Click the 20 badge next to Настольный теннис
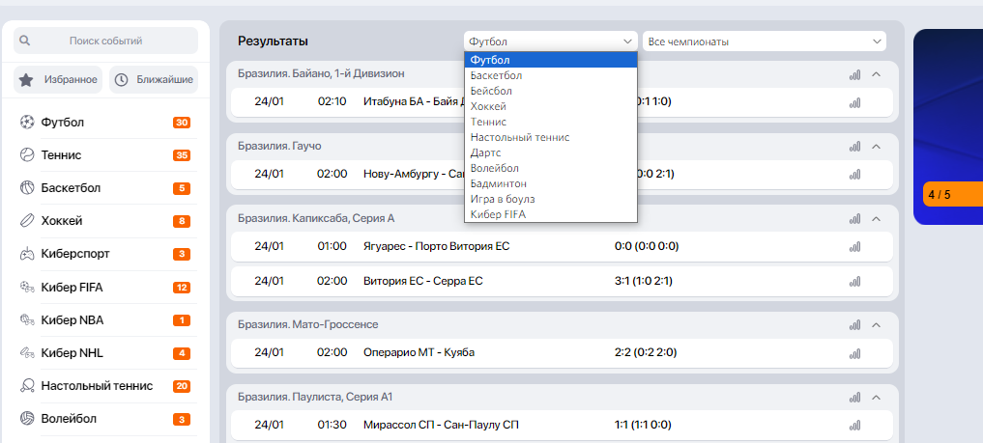Viewport: 983px width, 443px height. (182, 386)
